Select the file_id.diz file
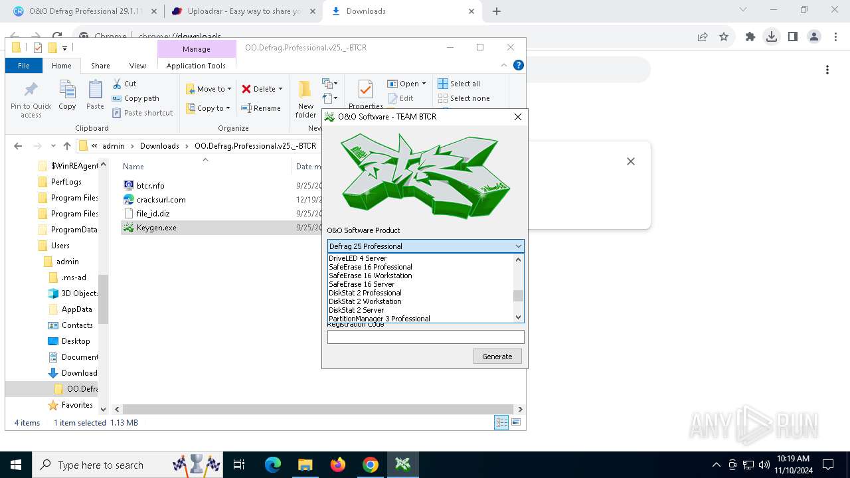 [153, 214]
